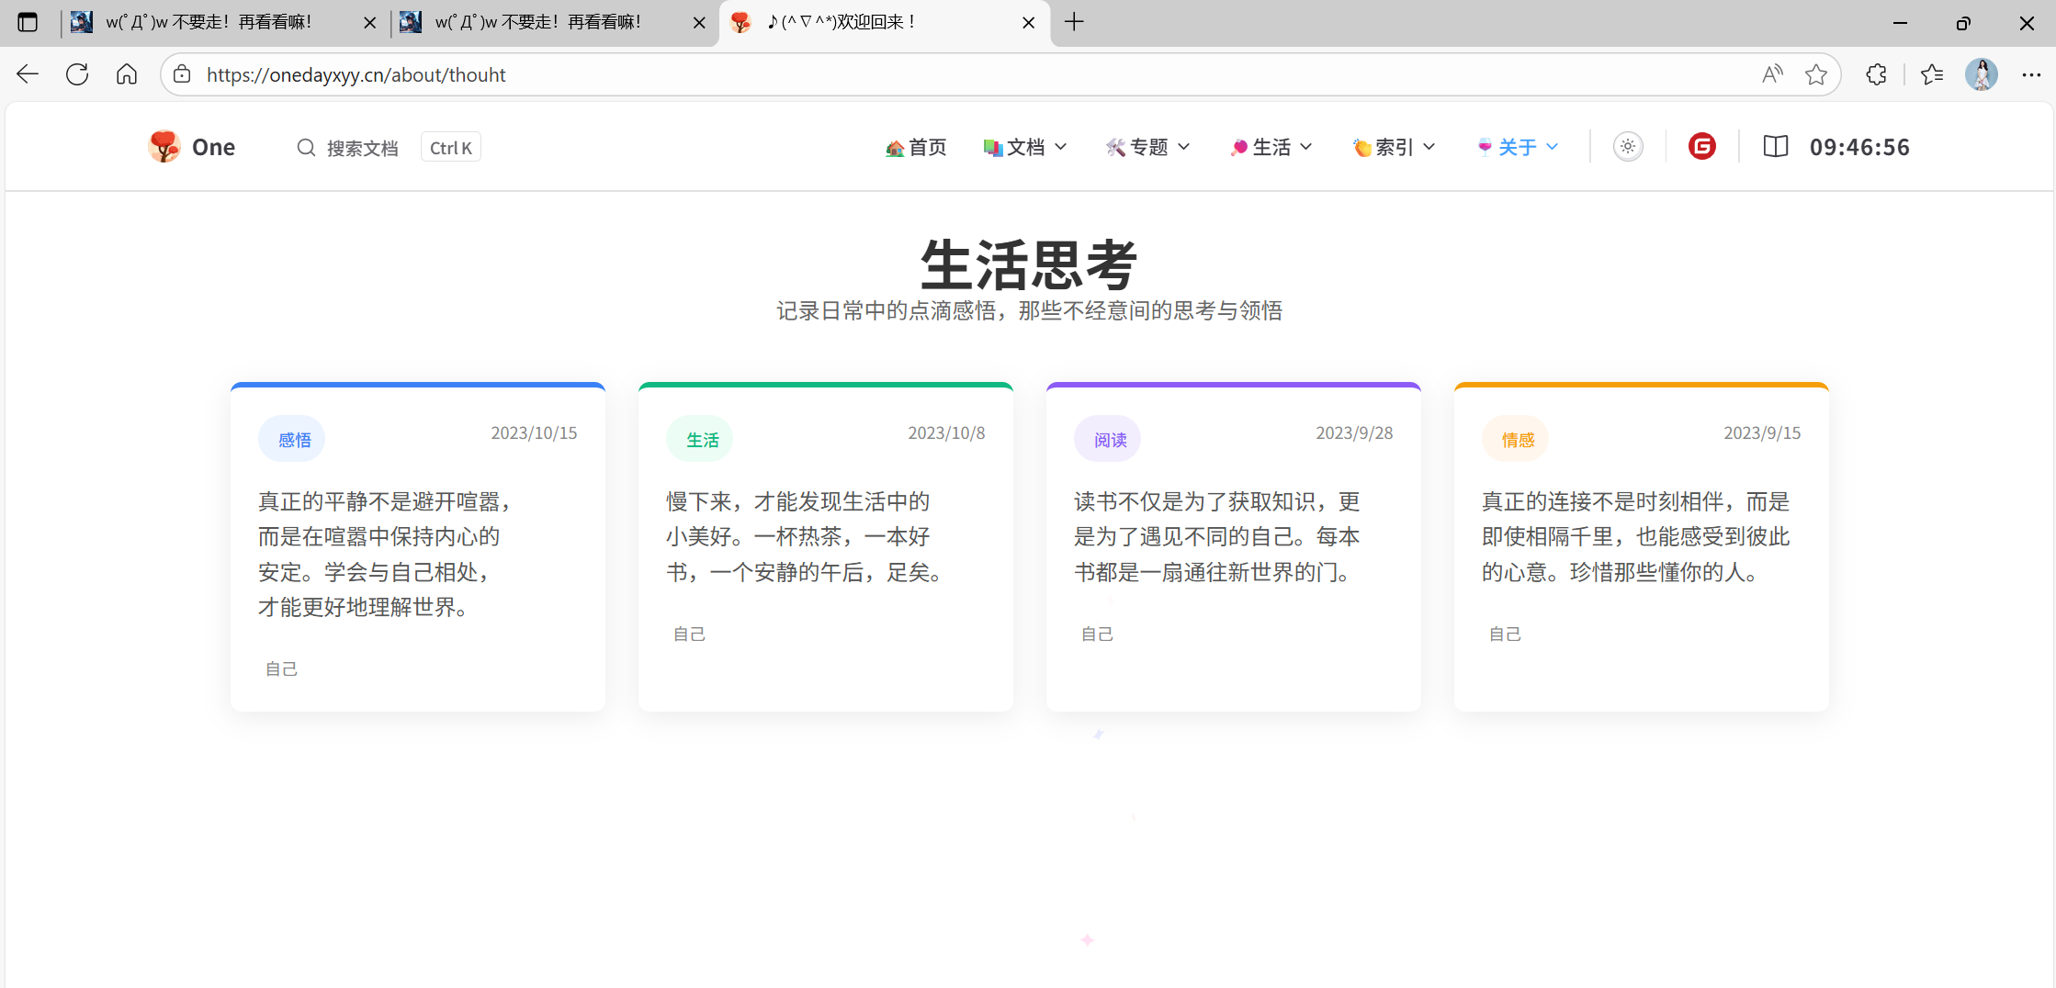Click the 感悟 tag on first card
This screenshot has width=2056, height=988.
294,440
